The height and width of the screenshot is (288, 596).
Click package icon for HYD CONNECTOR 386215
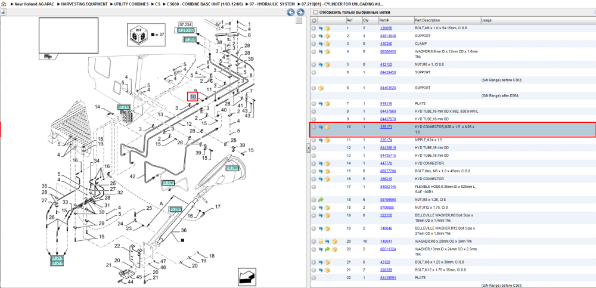click(327, 179)
